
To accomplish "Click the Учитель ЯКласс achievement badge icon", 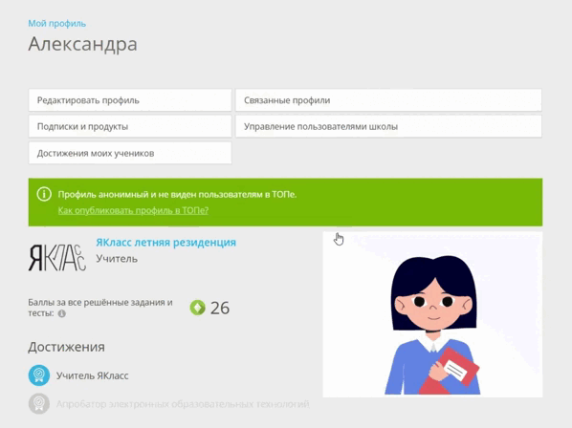I will tap(39, 375).
